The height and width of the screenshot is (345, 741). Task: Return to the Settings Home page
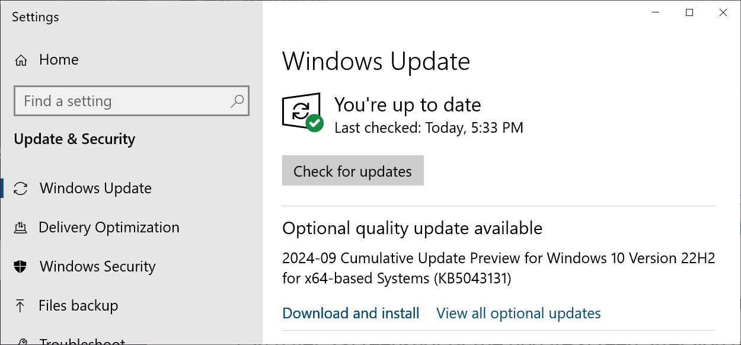point(59,59)
